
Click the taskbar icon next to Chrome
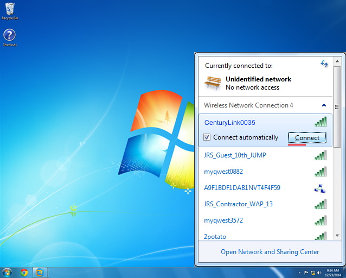click(40, 273)
